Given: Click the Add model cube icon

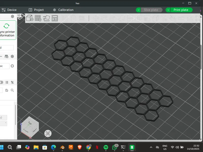Looking at the screenshot, I should (x=30, y=18).
